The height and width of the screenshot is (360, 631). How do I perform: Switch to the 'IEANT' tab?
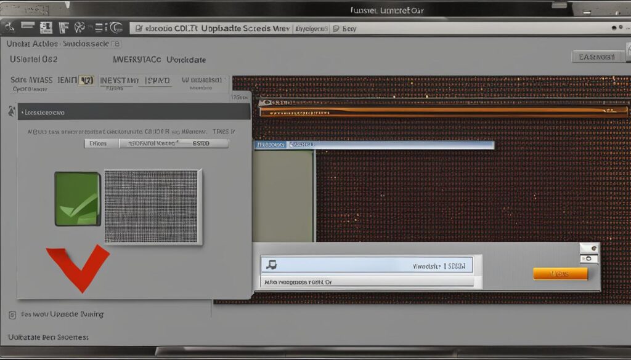(x=67, y=81)
